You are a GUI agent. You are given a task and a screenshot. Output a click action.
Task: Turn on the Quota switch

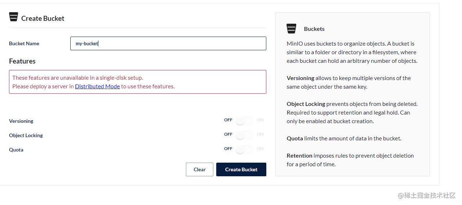pos(244,149)
